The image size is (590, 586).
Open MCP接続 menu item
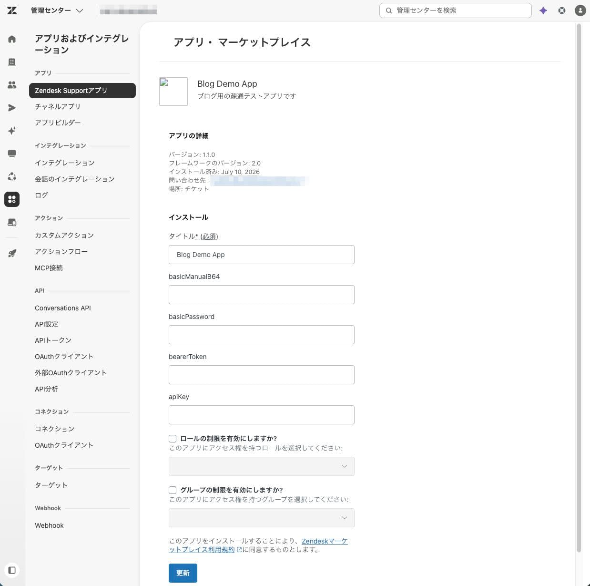click(x=49, y=268)
